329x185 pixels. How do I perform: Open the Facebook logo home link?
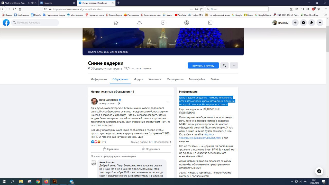(6, 23)
